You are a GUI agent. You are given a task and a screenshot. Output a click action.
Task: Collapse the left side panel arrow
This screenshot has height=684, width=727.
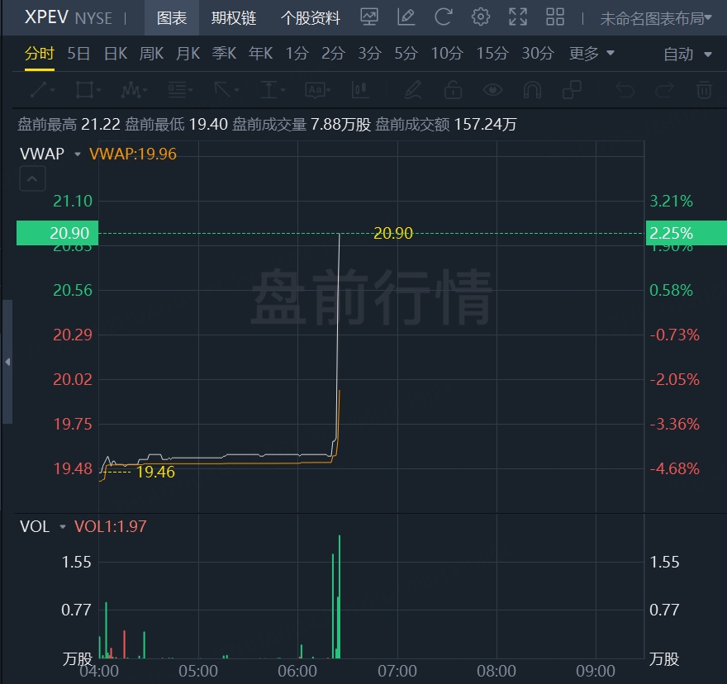click(x=7, y=362)
